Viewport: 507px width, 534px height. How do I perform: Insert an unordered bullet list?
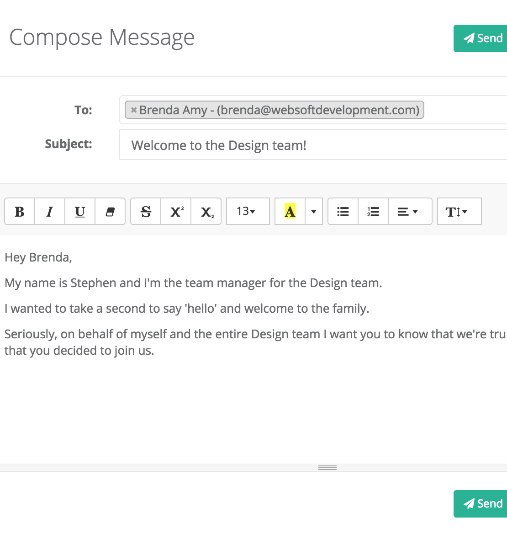[x=343, y=212]
